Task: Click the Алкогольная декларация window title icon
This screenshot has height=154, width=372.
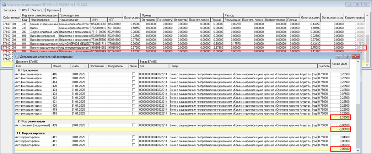Action: 4,4
